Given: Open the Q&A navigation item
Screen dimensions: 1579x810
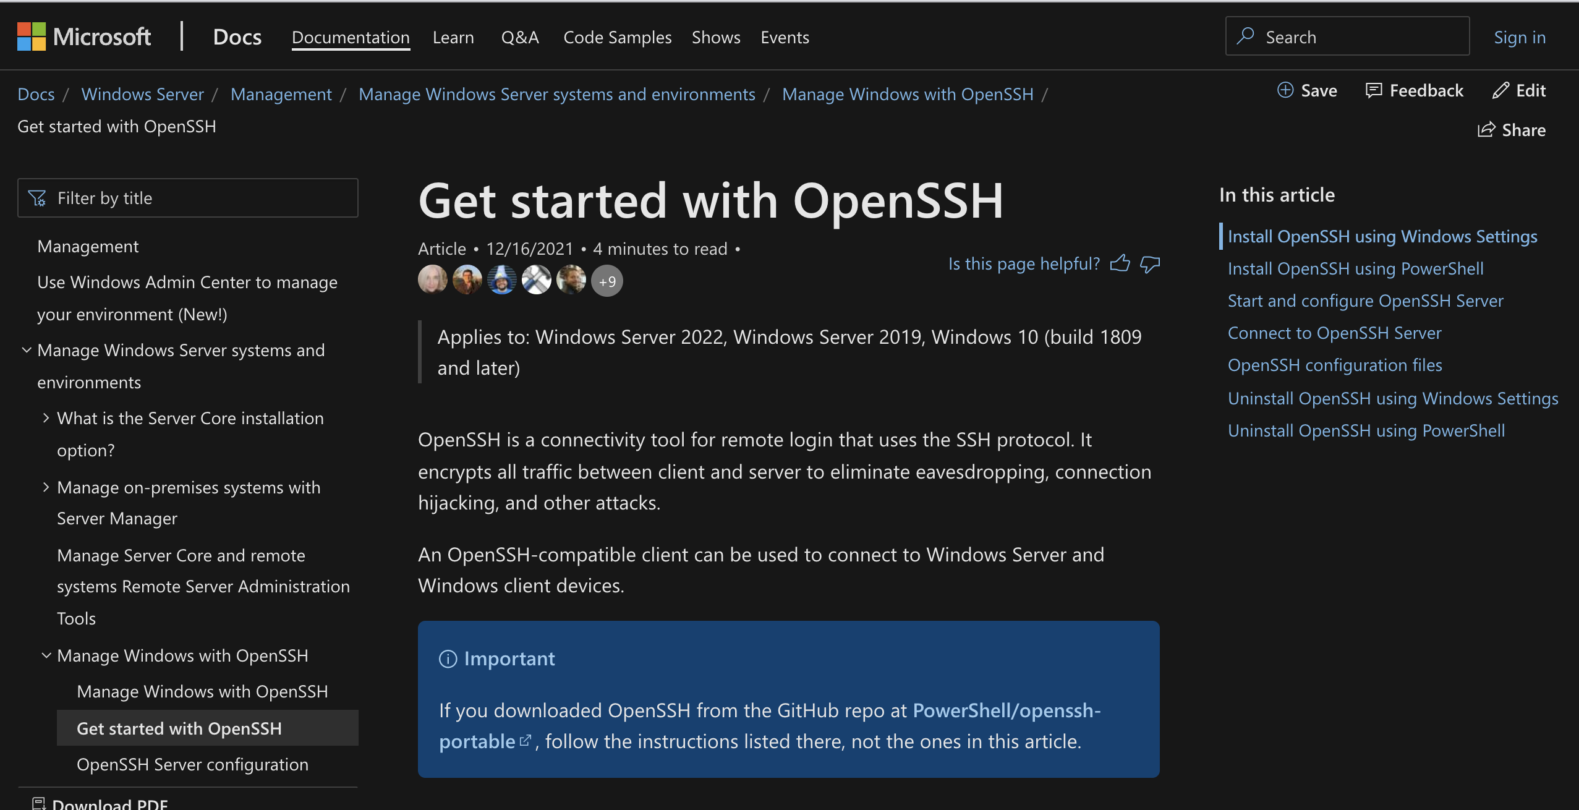Looking at the screenshot, I should tap(520, 37).
